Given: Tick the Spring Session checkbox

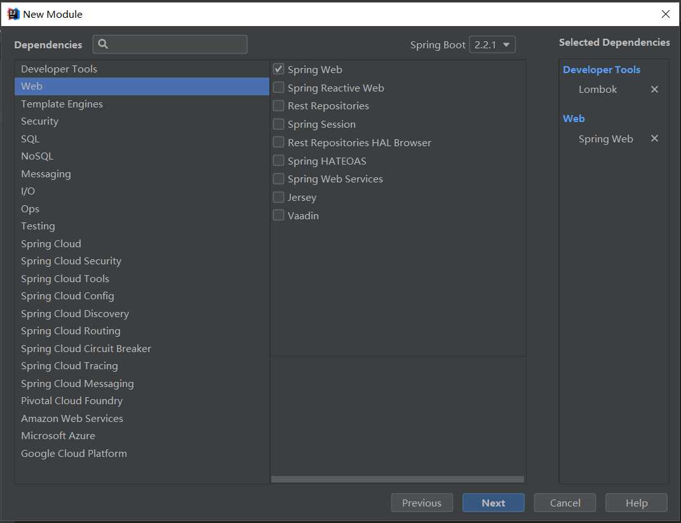Looking at the screenshot, I should click(278, 124).
